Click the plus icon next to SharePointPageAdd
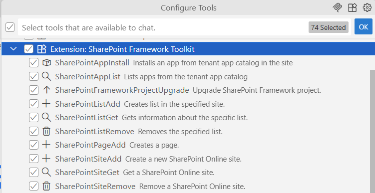This screenshot has height=193, width=375. click(x=46, y=145)
